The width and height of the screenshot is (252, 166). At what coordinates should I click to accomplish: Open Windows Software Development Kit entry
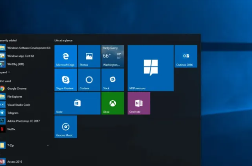pos(29,48)
